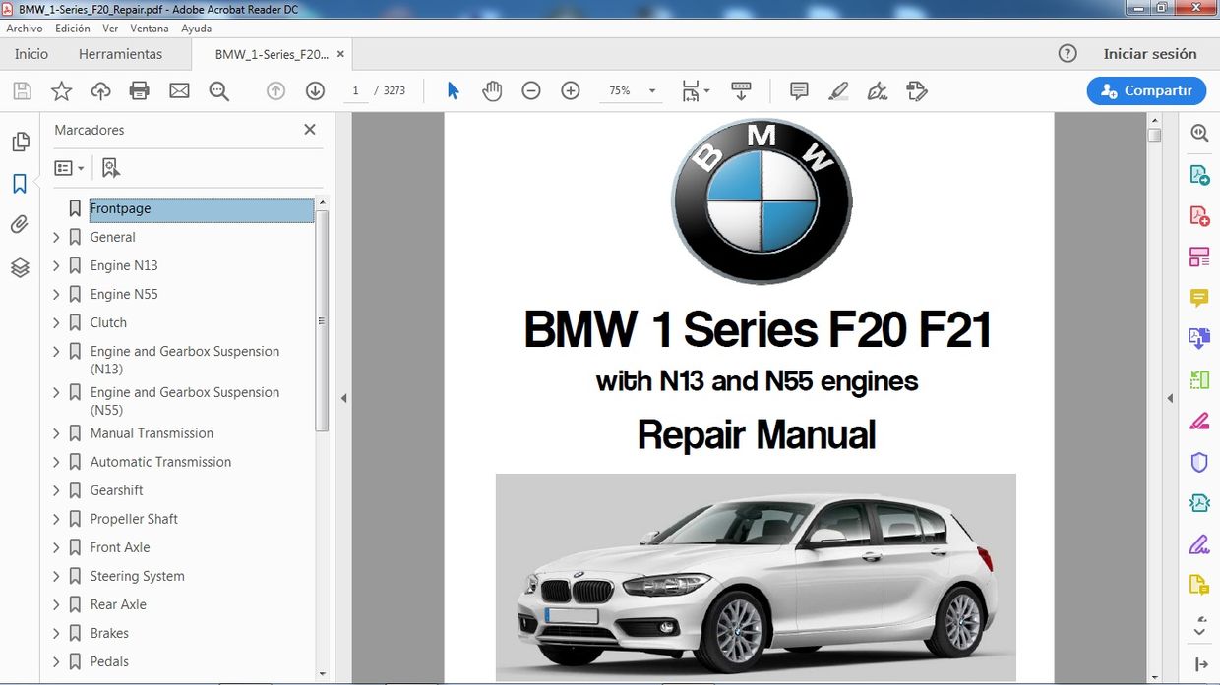Click the blue Compartir button
Screen dimensions: 1220x685
(x=1146, y=89)
